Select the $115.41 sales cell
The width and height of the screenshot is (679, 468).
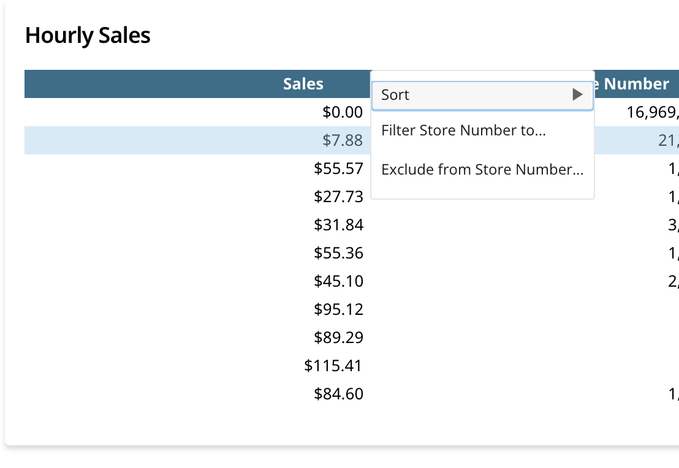[x=334, y=366]
